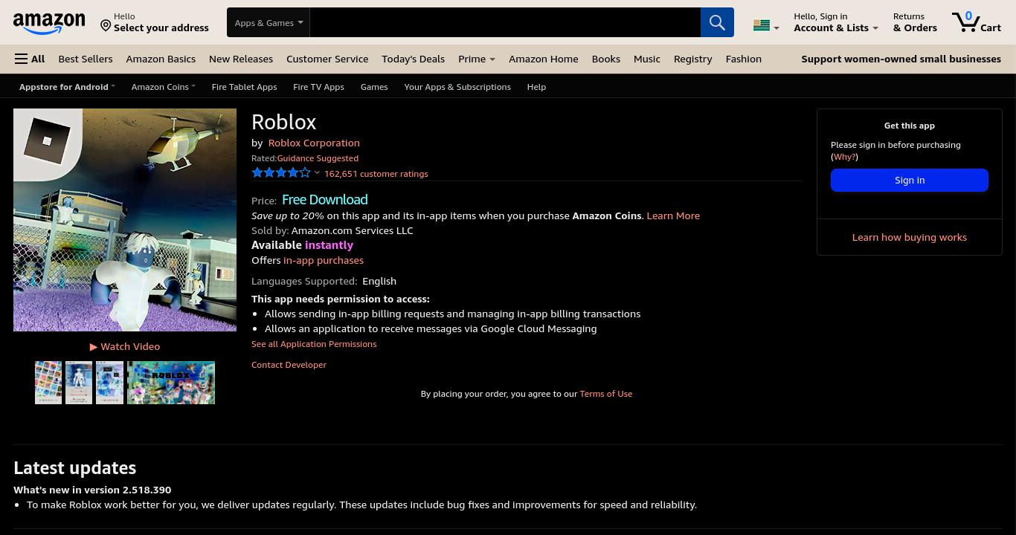Click Learn More about Amazon Coins
The image size is (1016, 535).
coord(673,215)
